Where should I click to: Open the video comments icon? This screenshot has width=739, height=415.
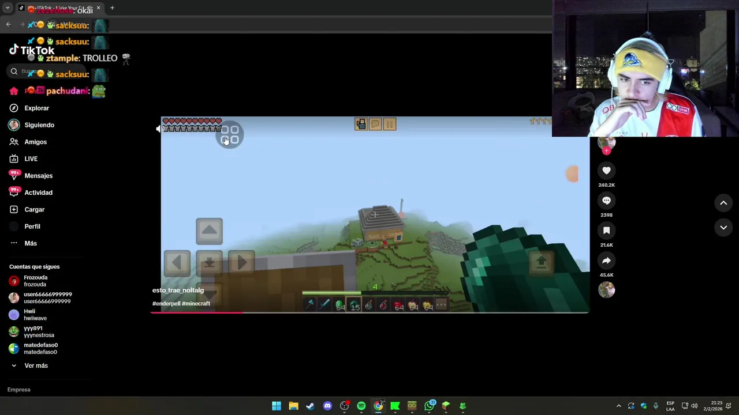[x=606, y=201]
